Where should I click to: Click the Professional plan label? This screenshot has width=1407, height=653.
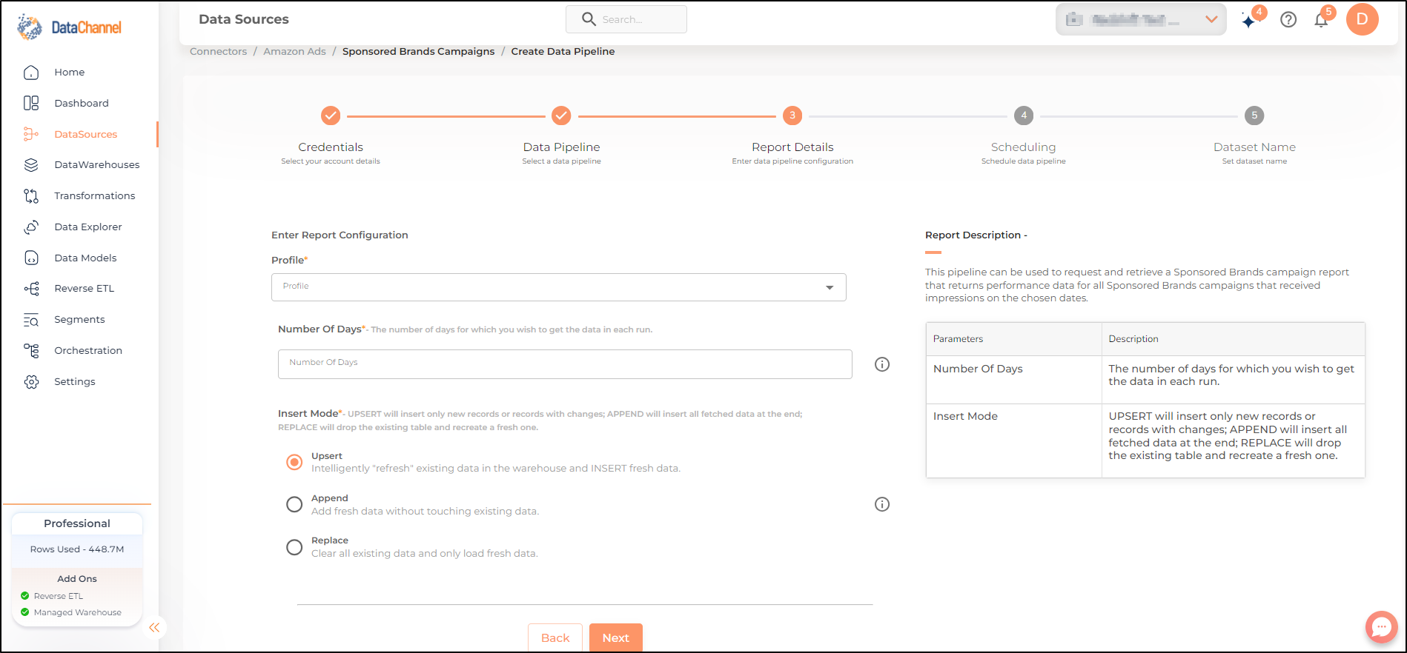[77, 523]
